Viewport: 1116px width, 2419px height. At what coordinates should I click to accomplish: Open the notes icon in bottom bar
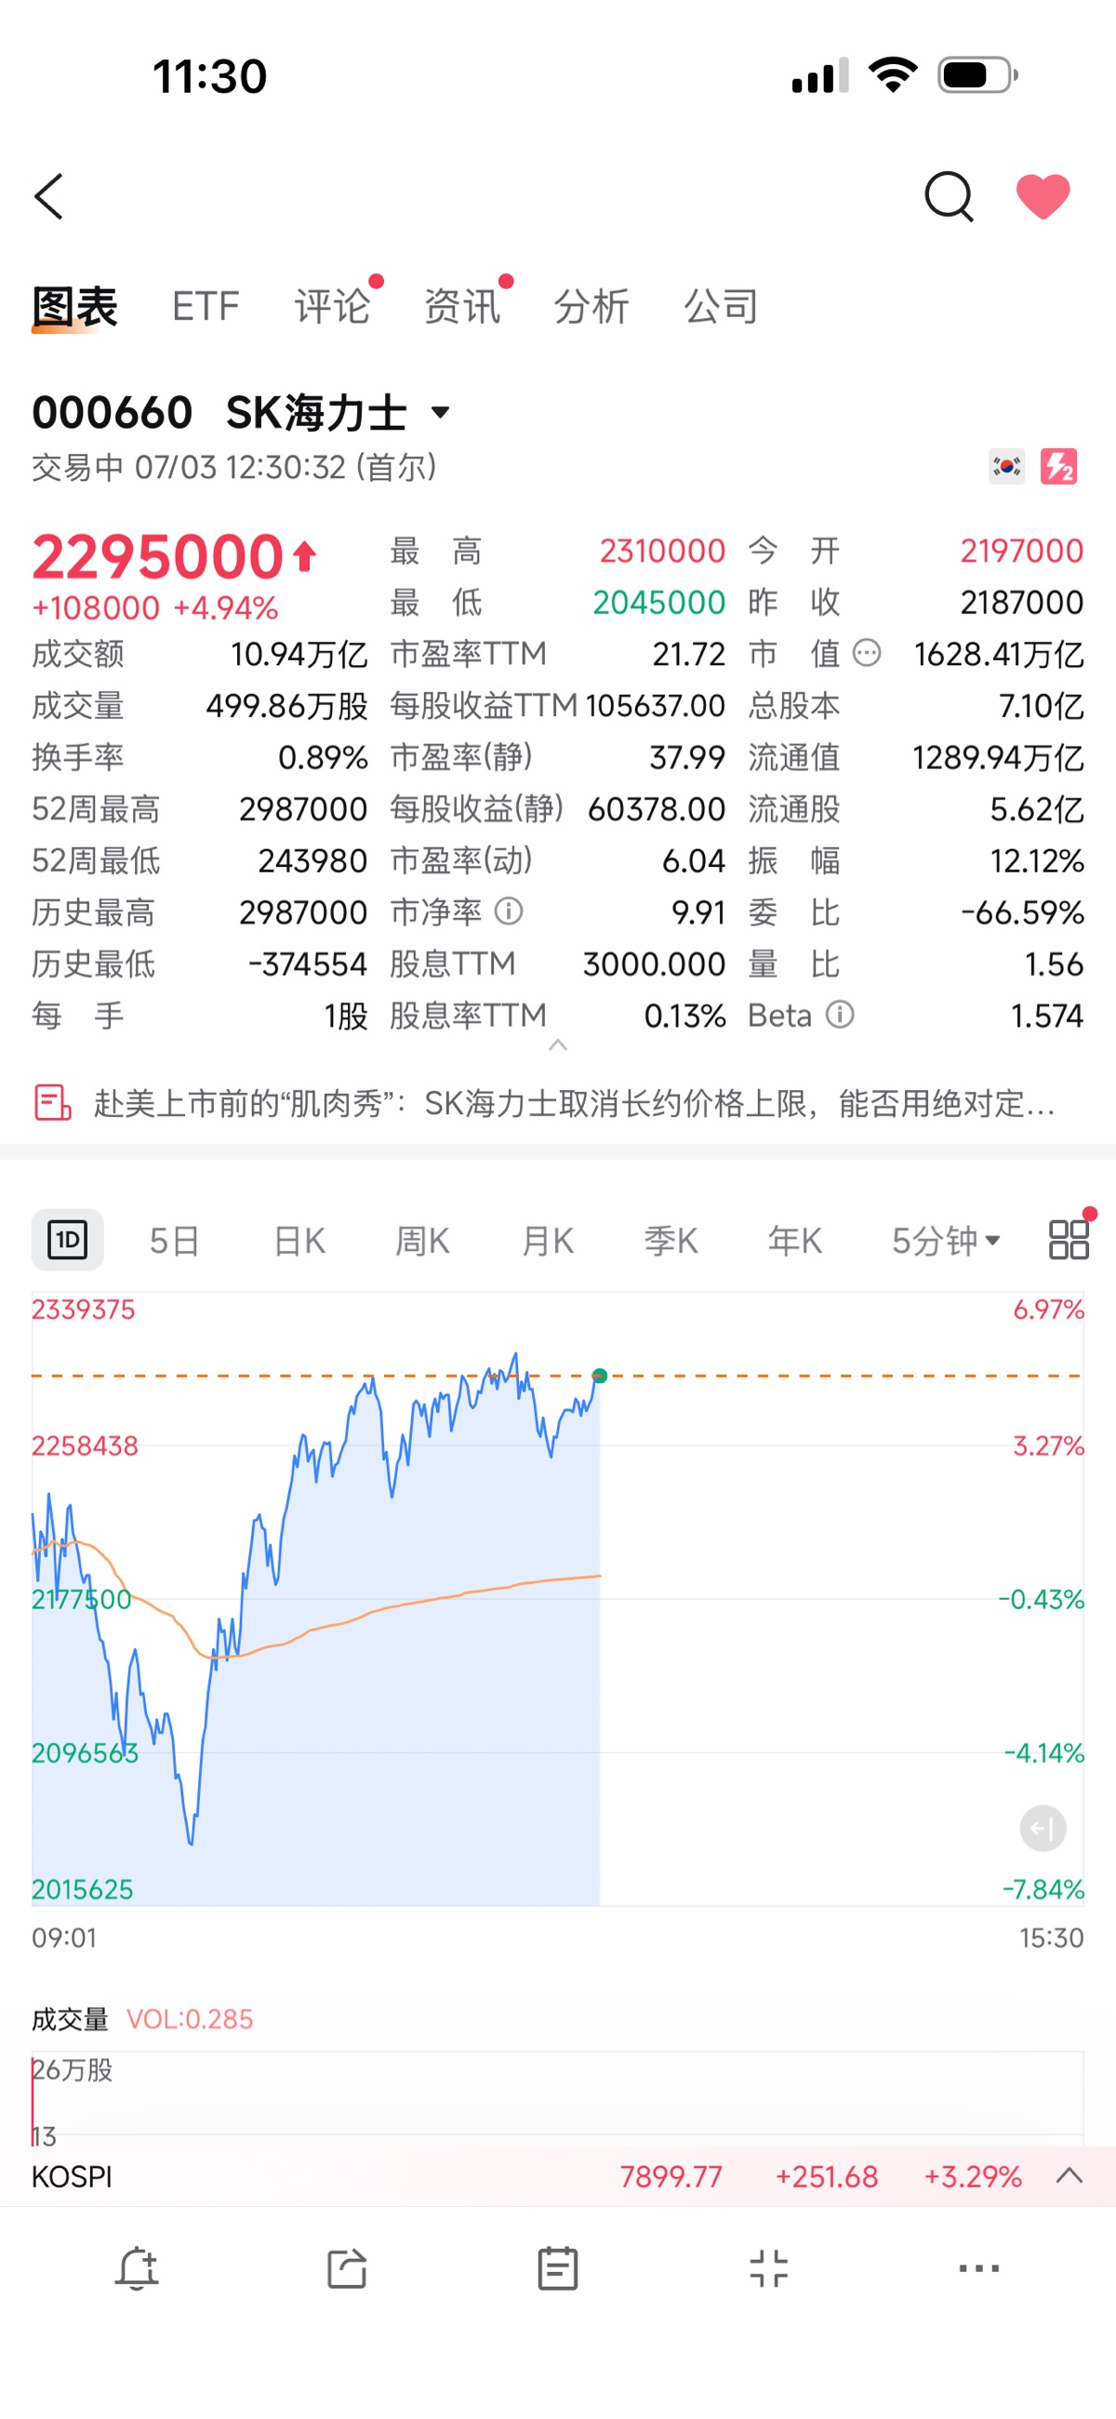(x=557, y=2268)
